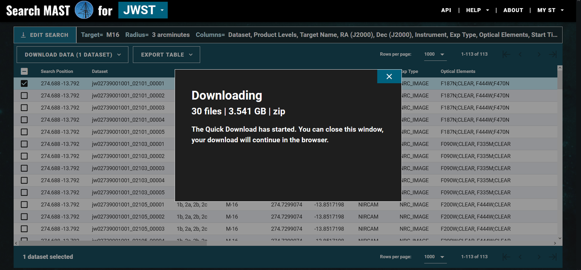Viewport: 581px width, 270px height.
Task: Change top Rows per page dropdown
Action: coord(435,54)
